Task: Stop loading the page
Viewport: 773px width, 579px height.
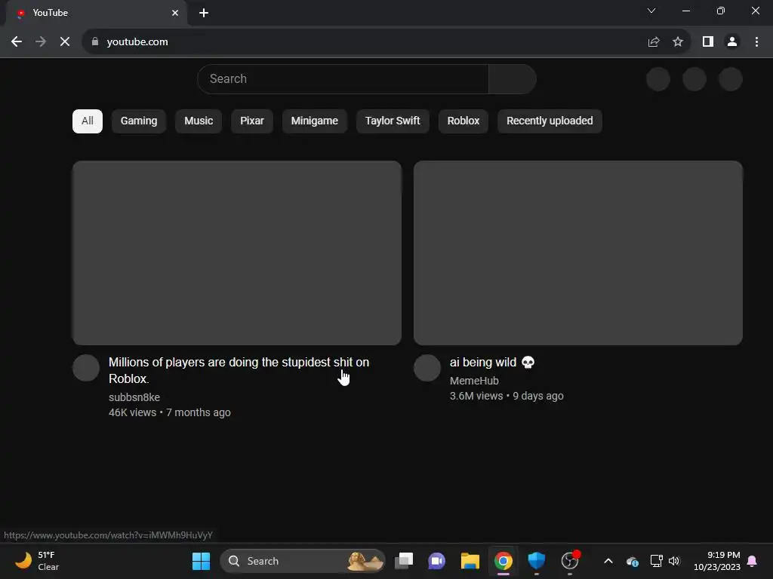Action: pyautogui.click(x=65, y=42)
